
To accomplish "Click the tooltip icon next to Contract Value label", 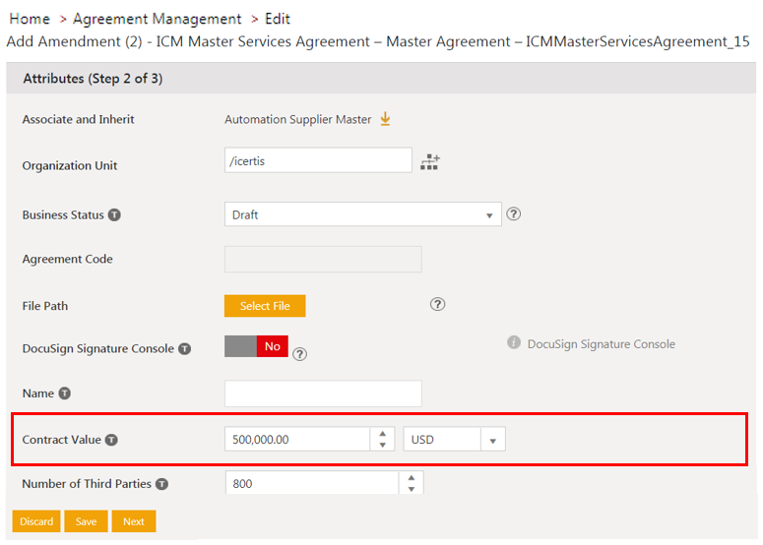I will [x=111, y=440].
